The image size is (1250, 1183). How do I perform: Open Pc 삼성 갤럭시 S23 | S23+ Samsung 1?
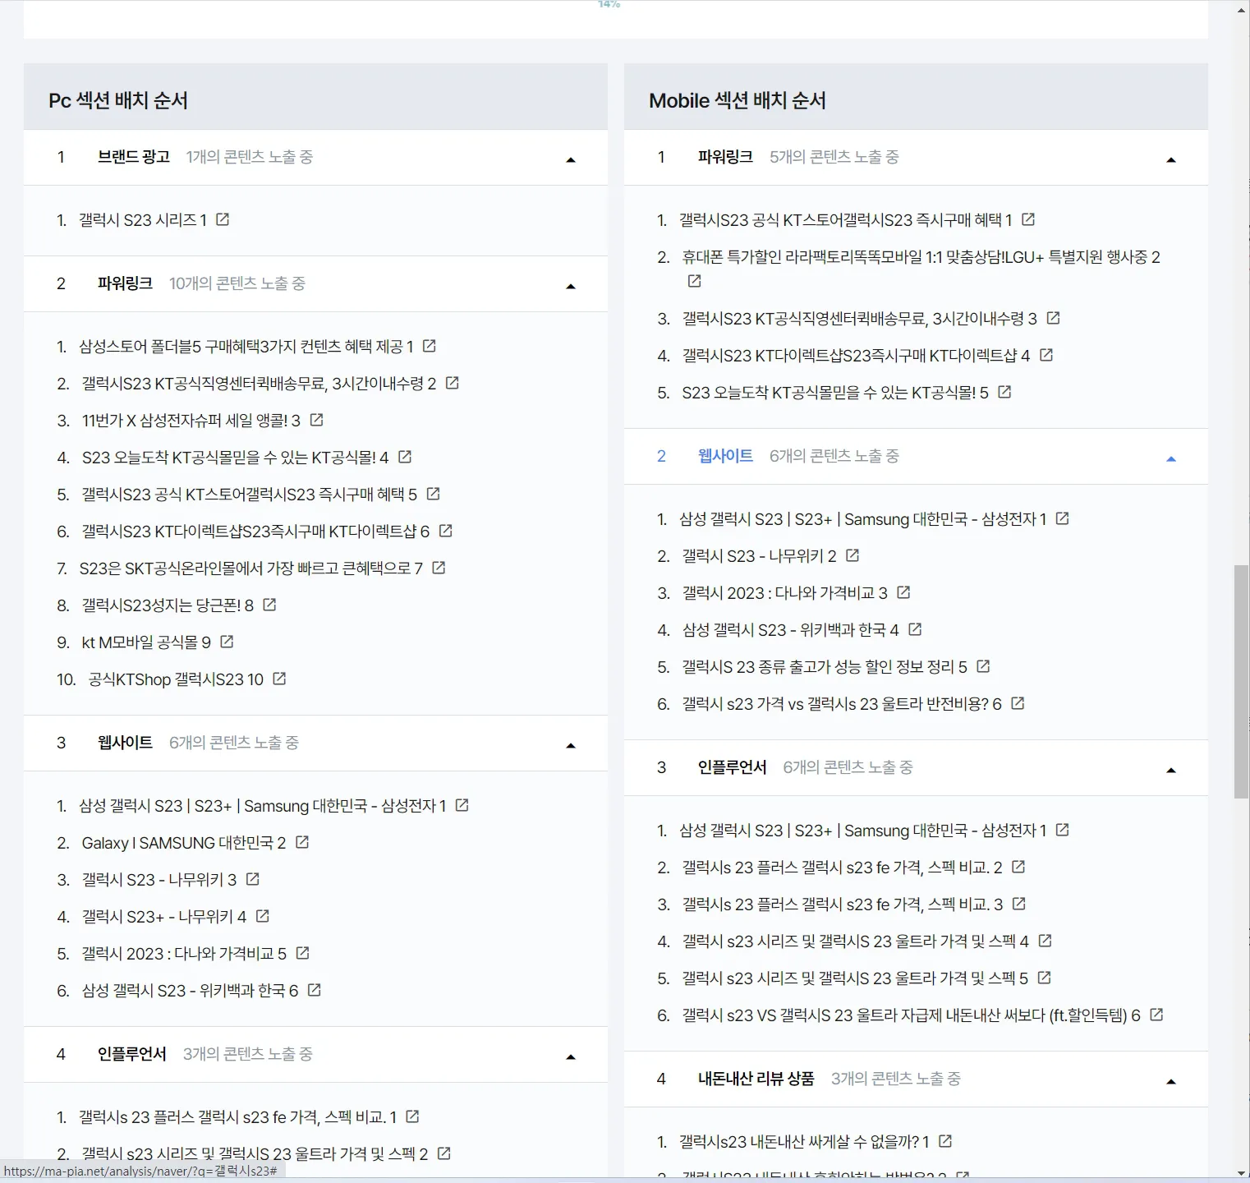[262, 805]
